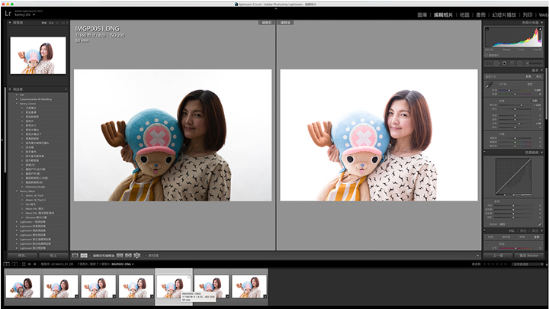549x309 pixels.
Task: Open the 幻燈片播放 module
Action: pyautogui.click(x=504, y=14)
